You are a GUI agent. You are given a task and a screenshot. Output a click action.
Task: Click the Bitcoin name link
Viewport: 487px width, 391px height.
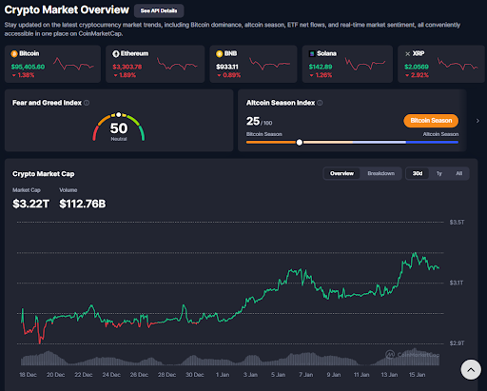click(x=29, y=53)
